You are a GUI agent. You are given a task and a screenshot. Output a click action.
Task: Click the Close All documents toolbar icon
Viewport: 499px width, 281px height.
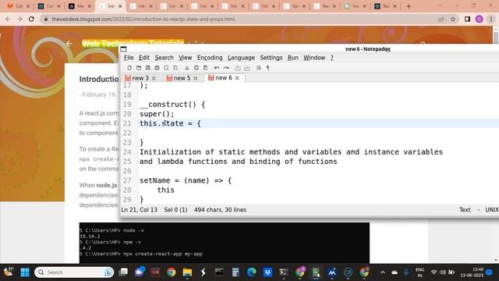[175, 68]
